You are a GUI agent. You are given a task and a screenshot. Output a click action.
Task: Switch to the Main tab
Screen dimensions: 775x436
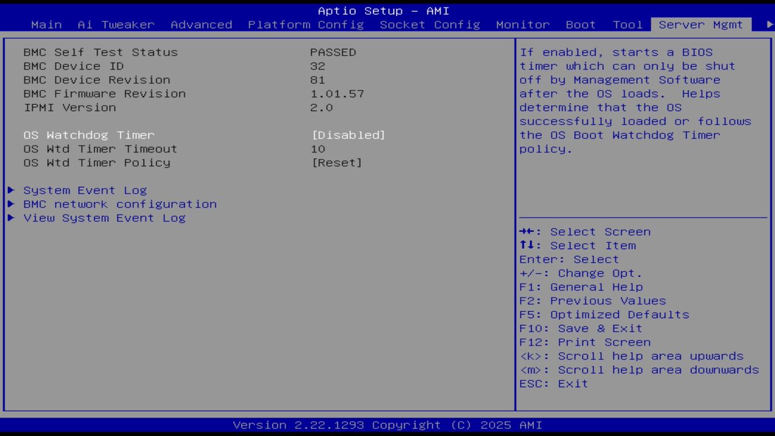click(x=46, y=25)
